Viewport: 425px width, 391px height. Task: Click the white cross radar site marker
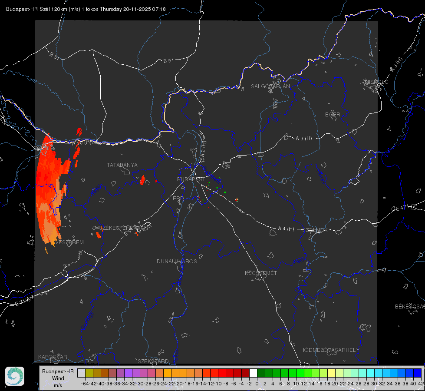(x=237, y=200)
